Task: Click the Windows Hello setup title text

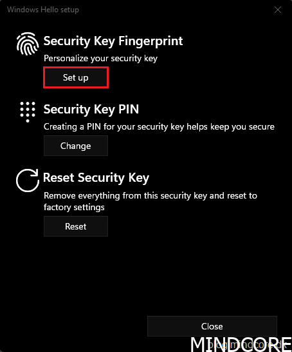Action: pyautogui.click(x=43, y=10)
